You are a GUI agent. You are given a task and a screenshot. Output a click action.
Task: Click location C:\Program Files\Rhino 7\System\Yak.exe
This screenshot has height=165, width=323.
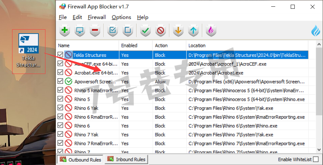click(x=231, y=134)
